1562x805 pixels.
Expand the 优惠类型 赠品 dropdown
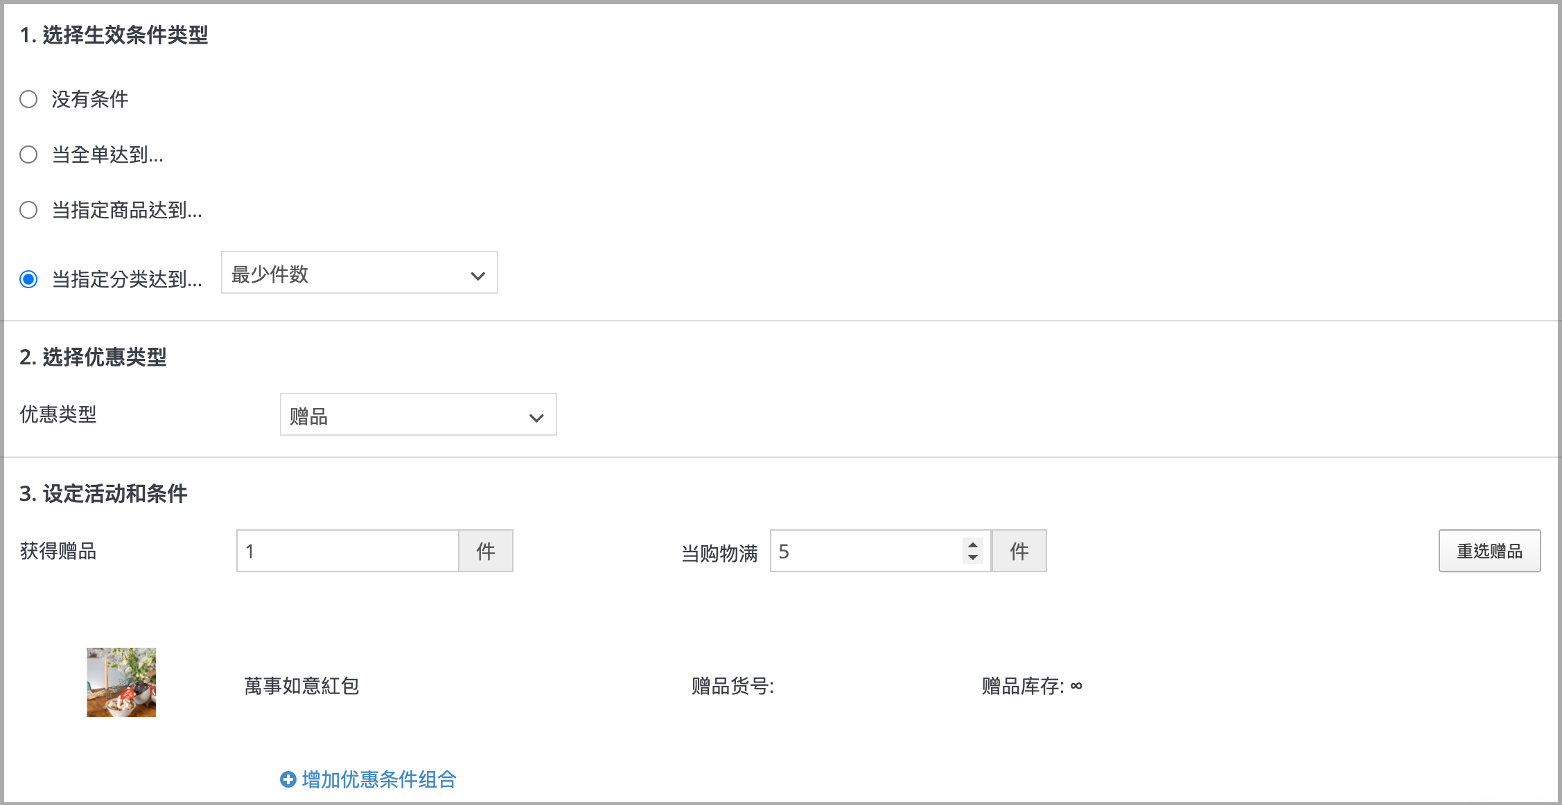click(x=419, y=414)
